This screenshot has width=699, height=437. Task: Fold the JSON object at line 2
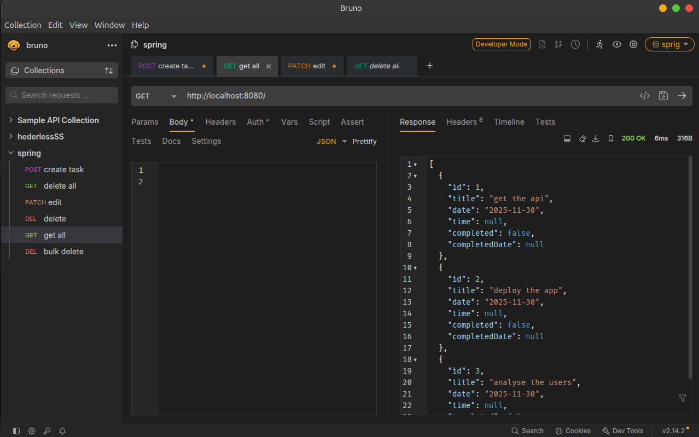(x=415, y=176)
